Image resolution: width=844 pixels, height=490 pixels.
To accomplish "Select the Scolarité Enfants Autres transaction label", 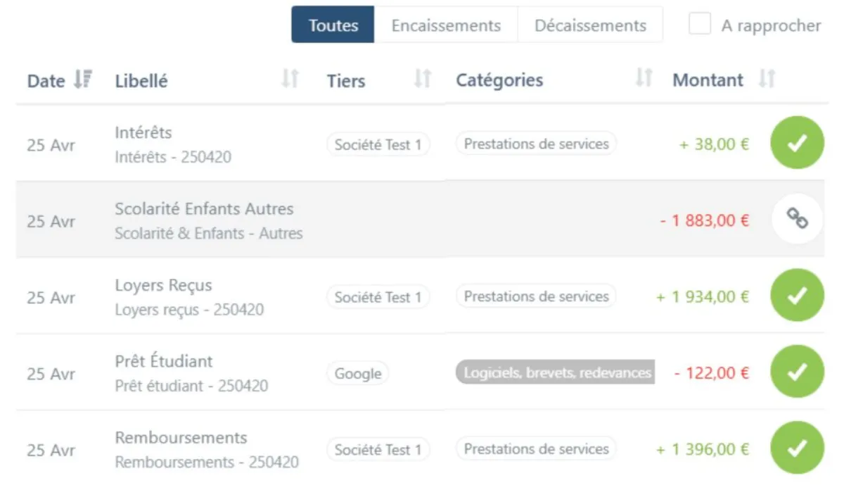I will point(204,209).
